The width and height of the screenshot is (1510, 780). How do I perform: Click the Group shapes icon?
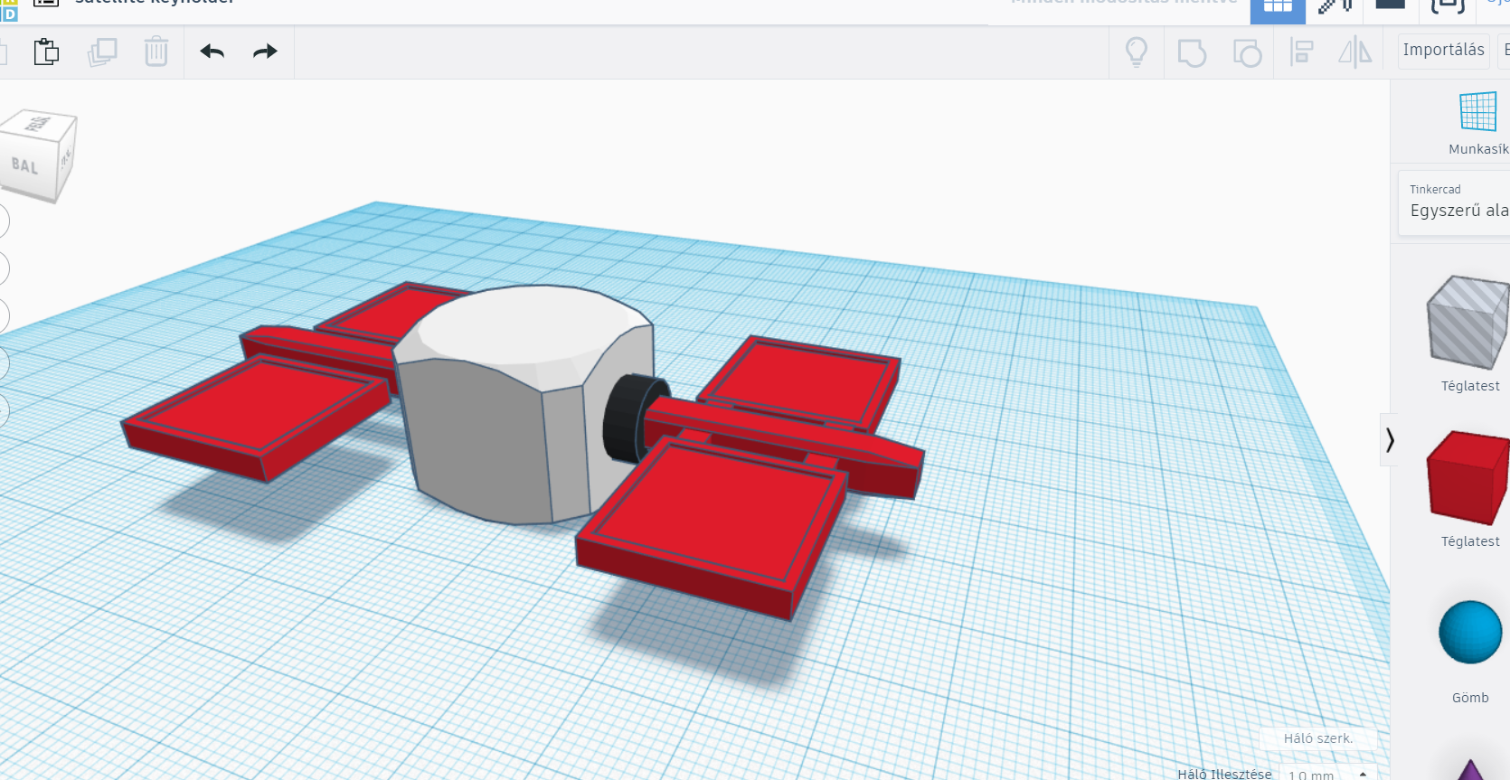coord(1192,52)
